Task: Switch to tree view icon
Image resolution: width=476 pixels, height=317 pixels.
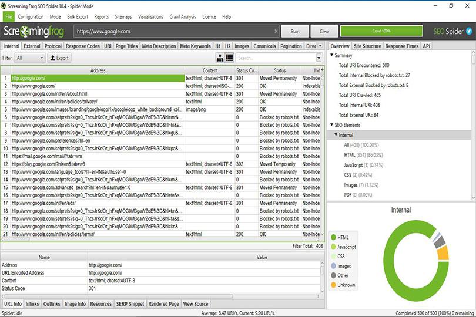Action: [x=220, y=58]
